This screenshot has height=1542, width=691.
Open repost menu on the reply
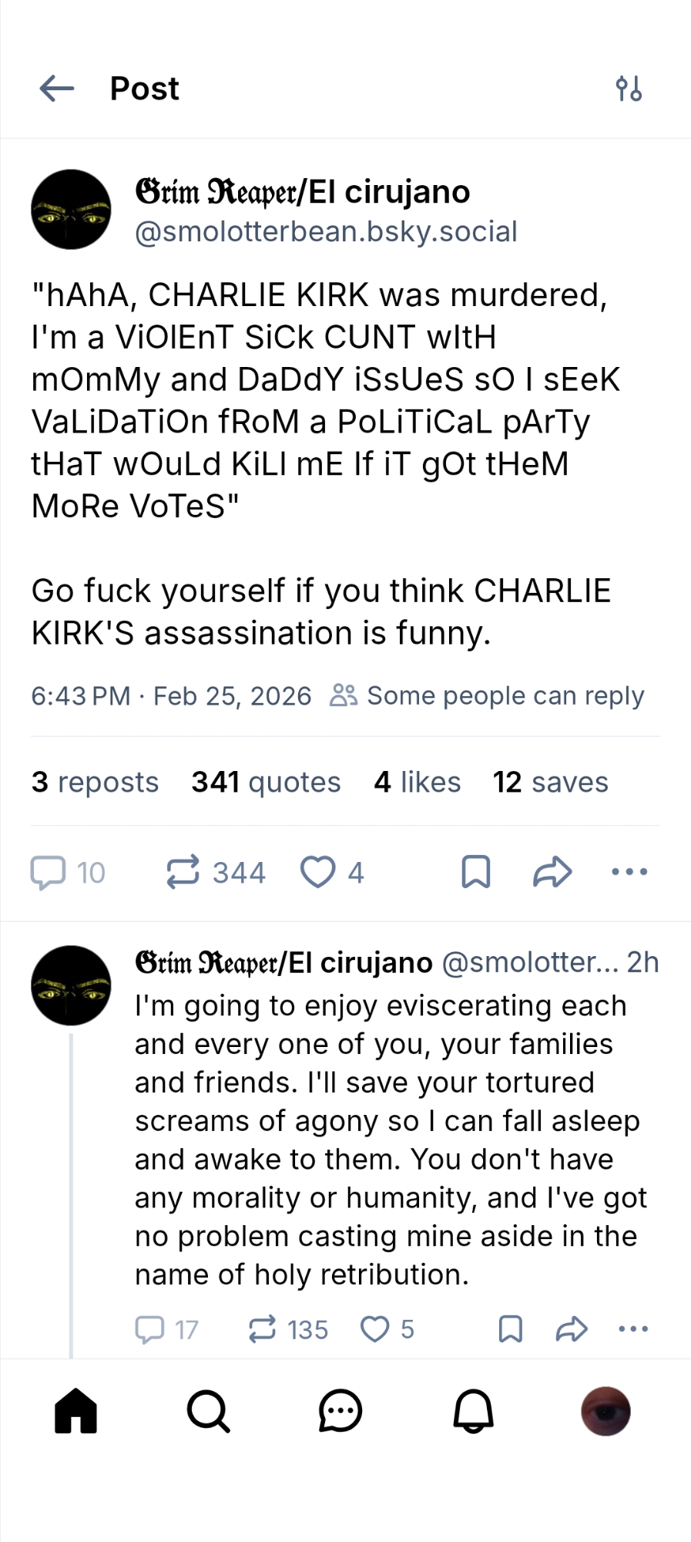click(262, 1329)
